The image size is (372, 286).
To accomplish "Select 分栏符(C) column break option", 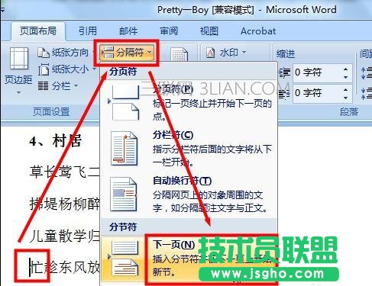I will coord(189,149).
